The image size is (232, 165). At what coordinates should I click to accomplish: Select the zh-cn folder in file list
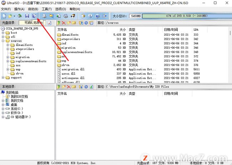tap(65, 65)
